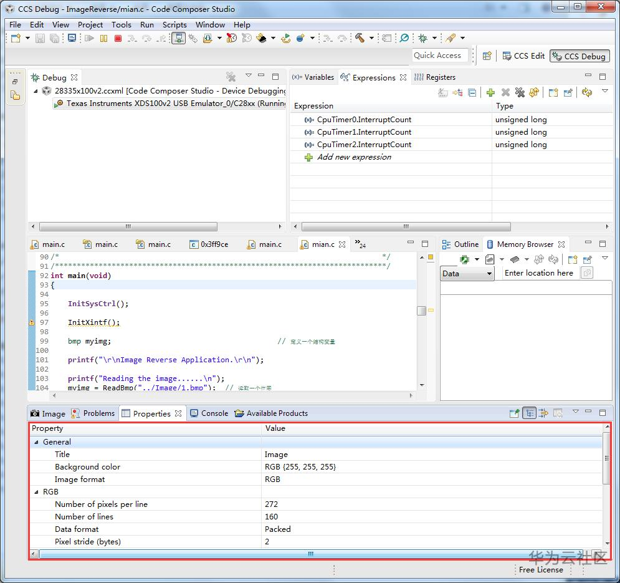
Task: Click the Data format Packed value
Action: coord(277,529)
